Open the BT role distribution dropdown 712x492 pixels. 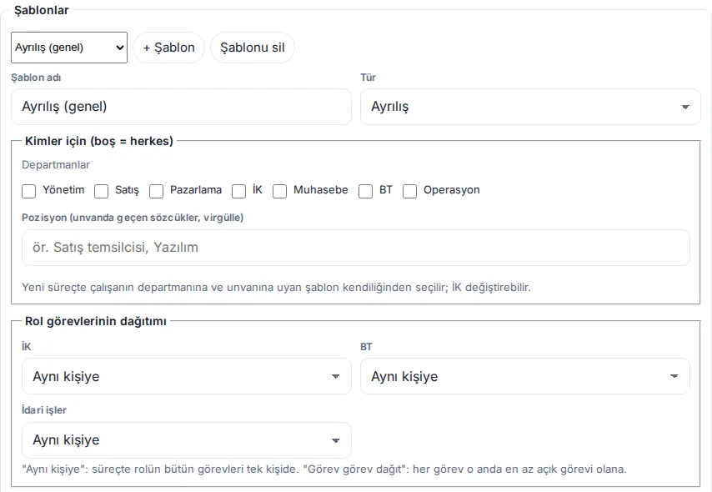click(x=525, y=376)
